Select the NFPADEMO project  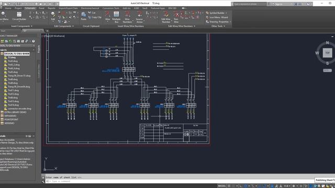tap(10, 116)
